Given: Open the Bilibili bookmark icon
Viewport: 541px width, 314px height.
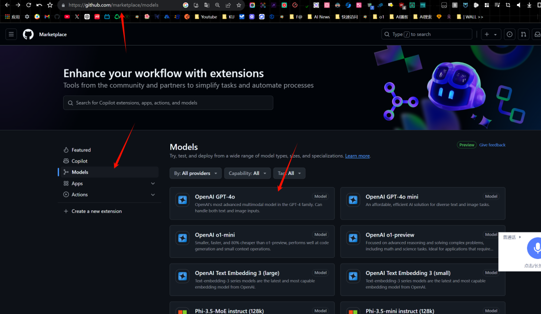Looking at the screenshot, I should point(107,16).
